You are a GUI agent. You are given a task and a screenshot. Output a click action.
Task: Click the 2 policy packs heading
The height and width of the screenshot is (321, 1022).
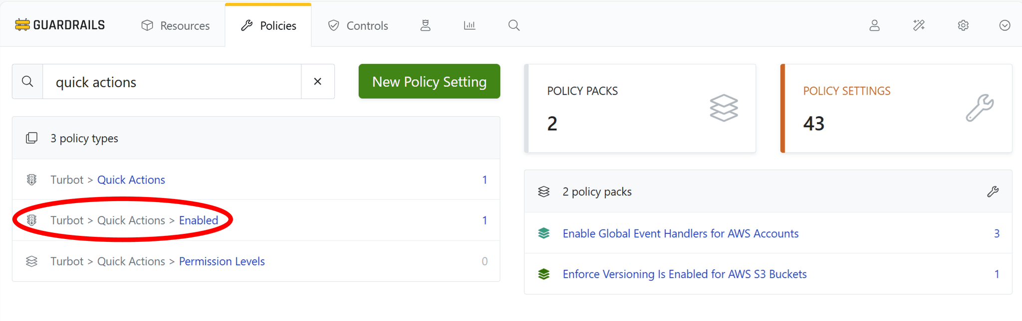coord(597,192)
